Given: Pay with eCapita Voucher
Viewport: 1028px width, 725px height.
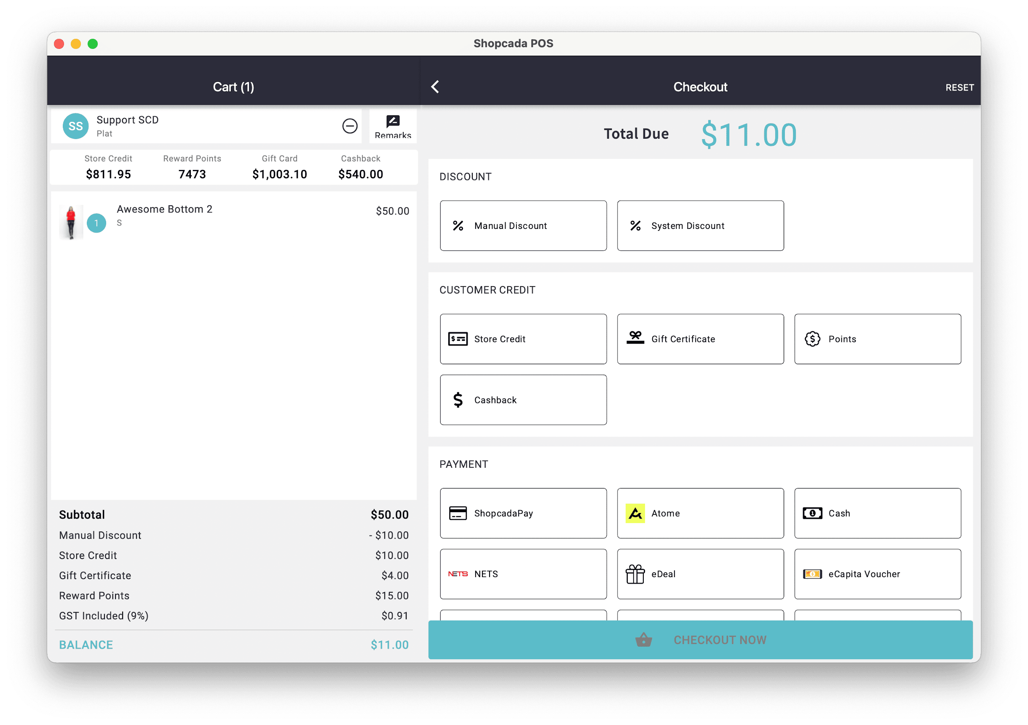Looking at the screenshot, I should click(x=878, y=574).
